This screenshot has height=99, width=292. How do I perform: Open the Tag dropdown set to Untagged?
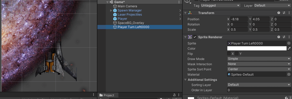[221, 5]
